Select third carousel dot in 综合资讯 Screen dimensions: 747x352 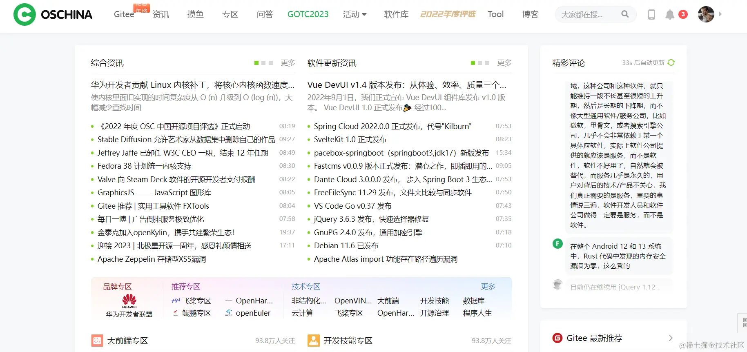click(x=271, y=63)
